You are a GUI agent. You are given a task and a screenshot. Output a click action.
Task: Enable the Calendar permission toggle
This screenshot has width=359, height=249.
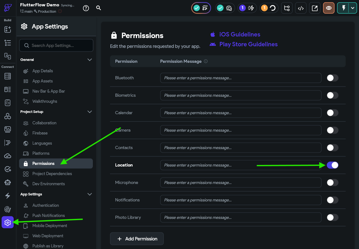click(x=332, y=113)
